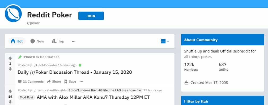Screen dimensions: 268x105
Task: Filter by the Mod Post flair tag
Action: 27,97
